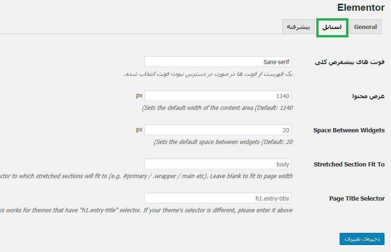
Task: Focus the content width field showing 1140
Action: [x=218, y=96]
